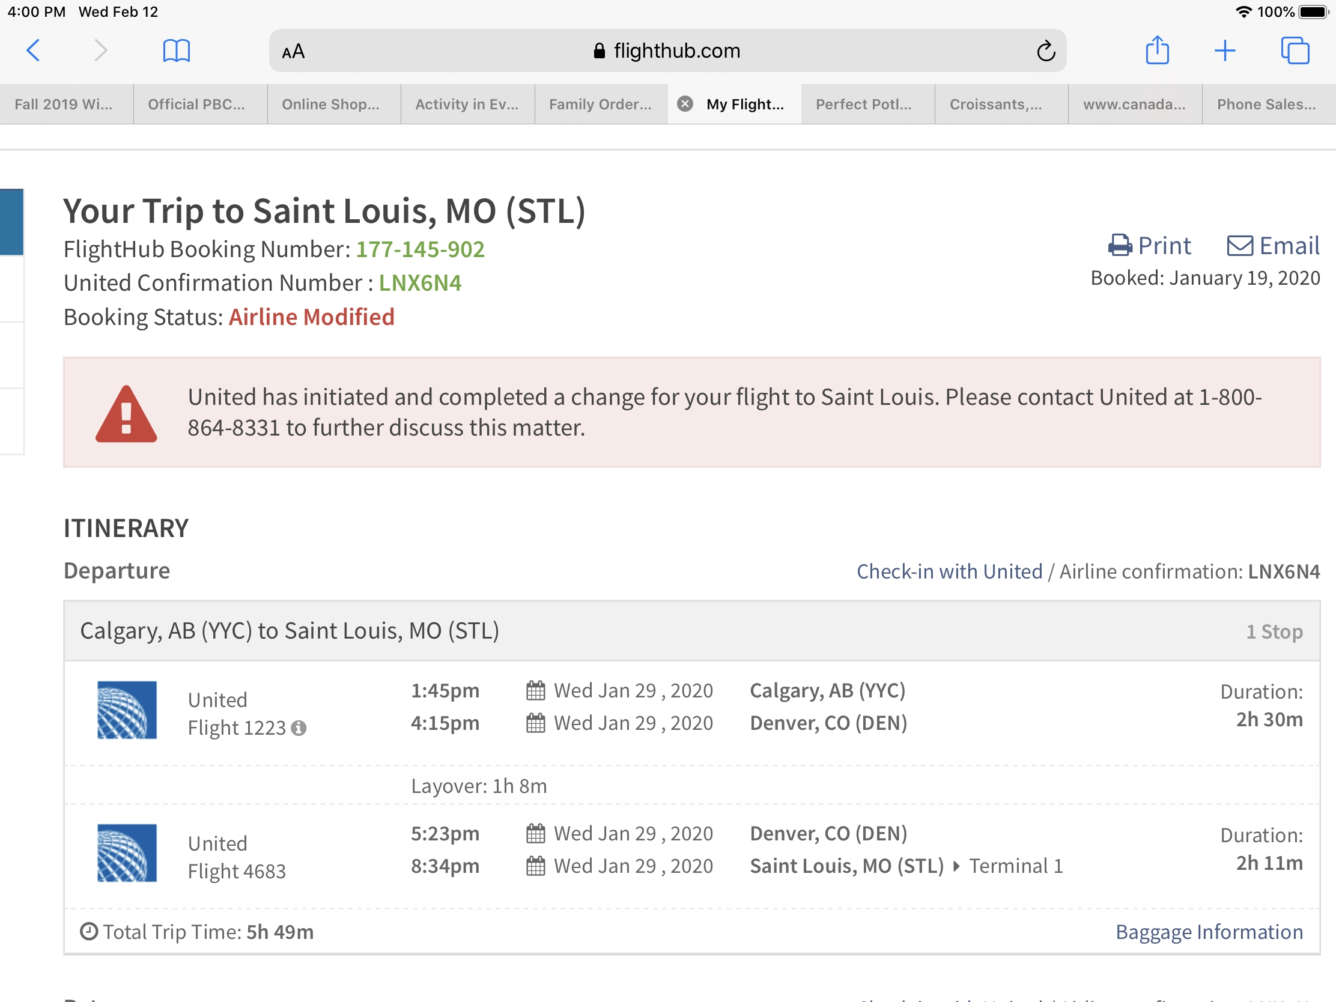Switch to the Family Order tab
This screenshot has width=1336, height=1002.
coord(600,103)
